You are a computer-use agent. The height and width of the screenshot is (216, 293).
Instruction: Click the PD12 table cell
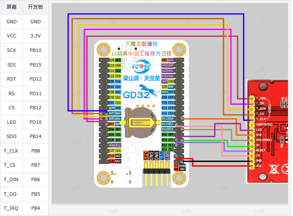point(36,79)
